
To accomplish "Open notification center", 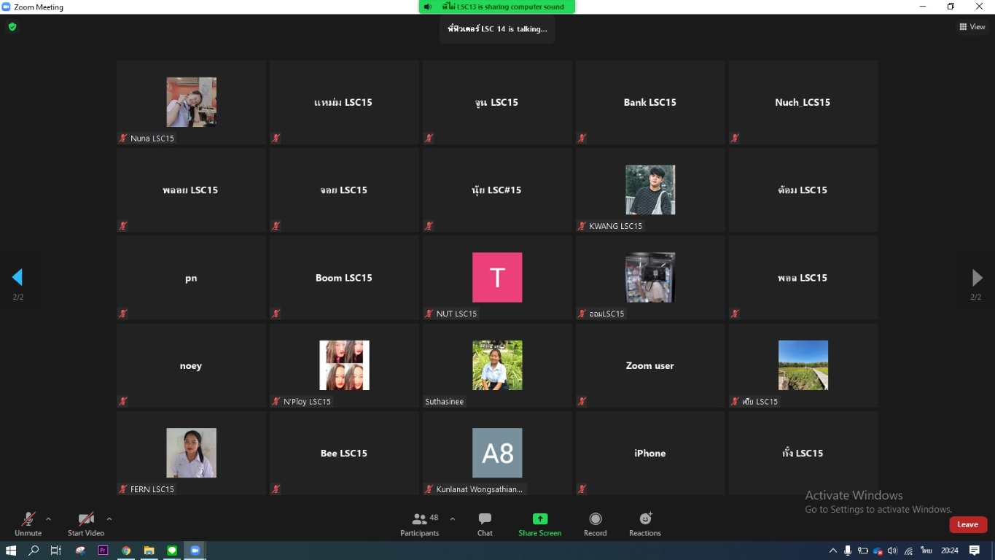I will [x=975, y=551].
